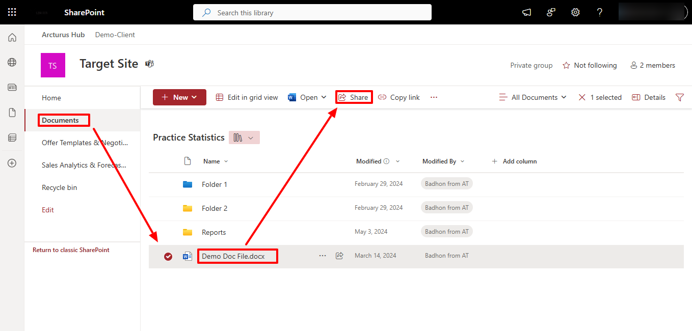Image resolution: width=692 pixels, height=331 pixels.
Task: Click Copy link in toolbar
Action: point(399,97)
